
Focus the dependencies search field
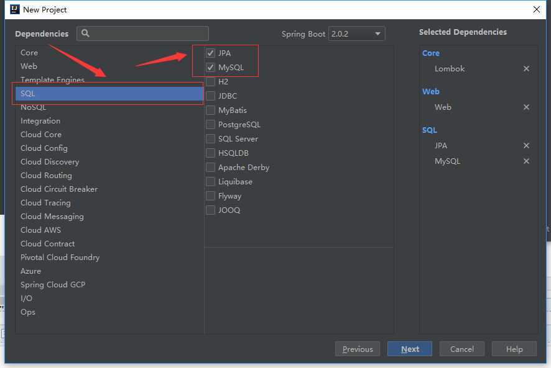click(x=142, y=34)
